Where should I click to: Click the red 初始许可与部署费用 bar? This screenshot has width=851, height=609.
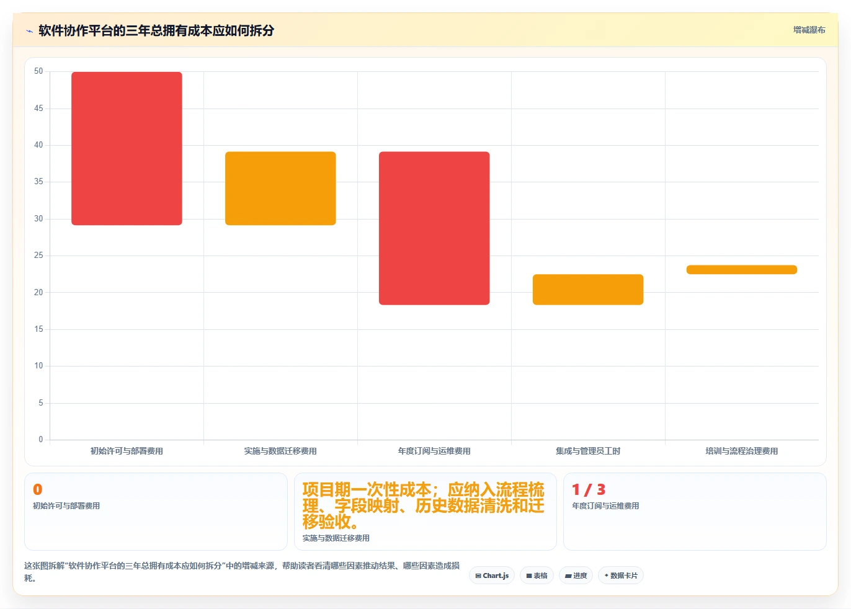127,148
